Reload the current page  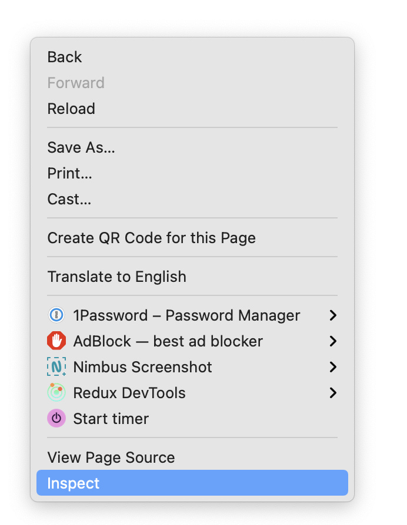click(x=71, y=109)
